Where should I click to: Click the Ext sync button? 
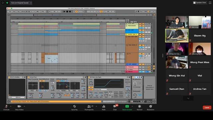(x=14, y=12)
